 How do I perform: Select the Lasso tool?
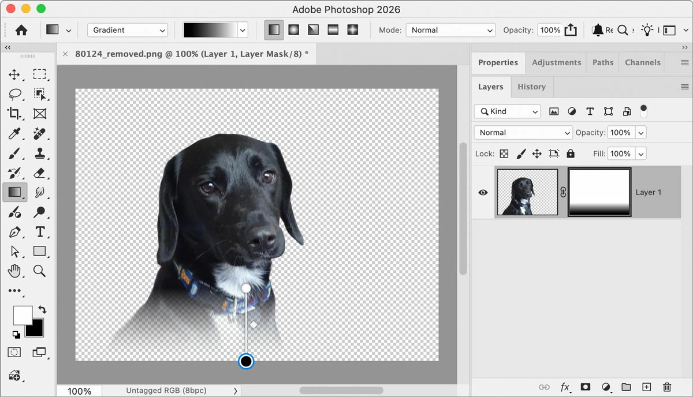(15, 94)
